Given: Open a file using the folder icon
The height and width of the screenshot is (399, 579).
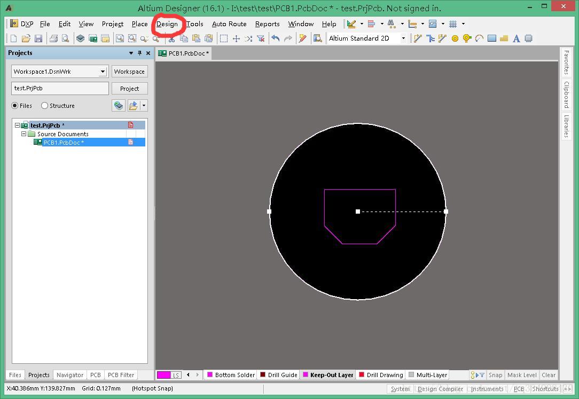Looking at the screenshot, I should [26, 38].
